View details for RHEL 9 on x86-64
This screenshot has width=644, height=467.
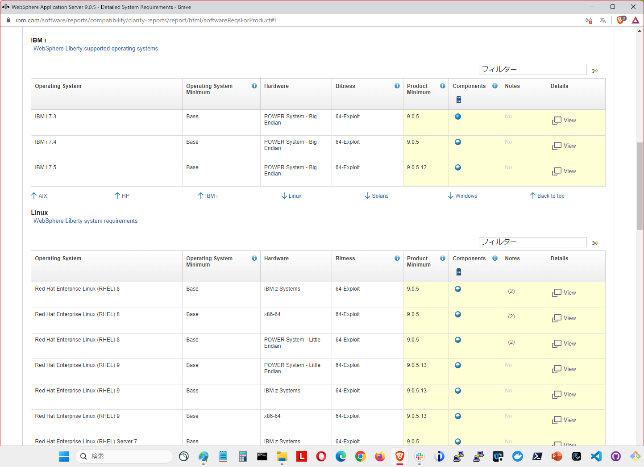pyautogui.click(x=564, y=420)
